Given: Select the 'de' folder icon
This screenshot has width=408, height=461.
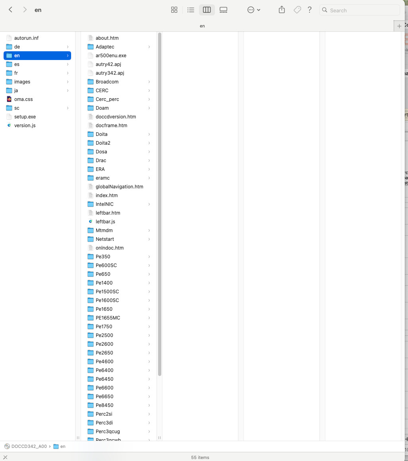Looking at the screenshot, I should [x=9, y=47].
